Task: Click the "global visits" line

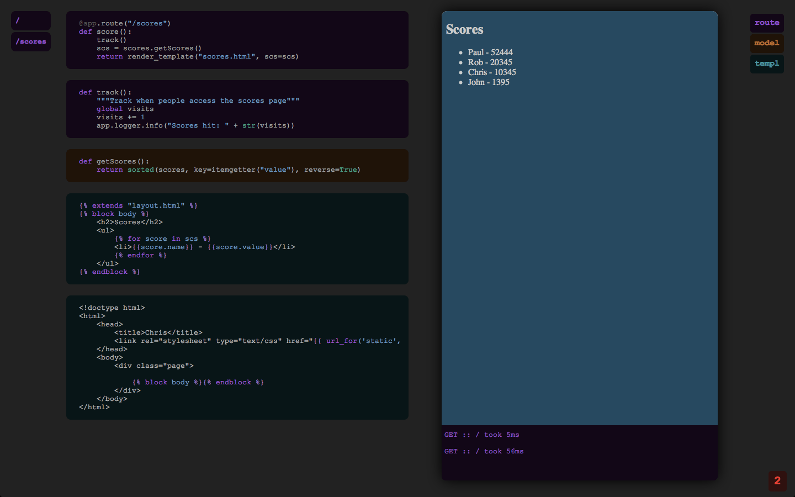Action: [x=125, y=109]
